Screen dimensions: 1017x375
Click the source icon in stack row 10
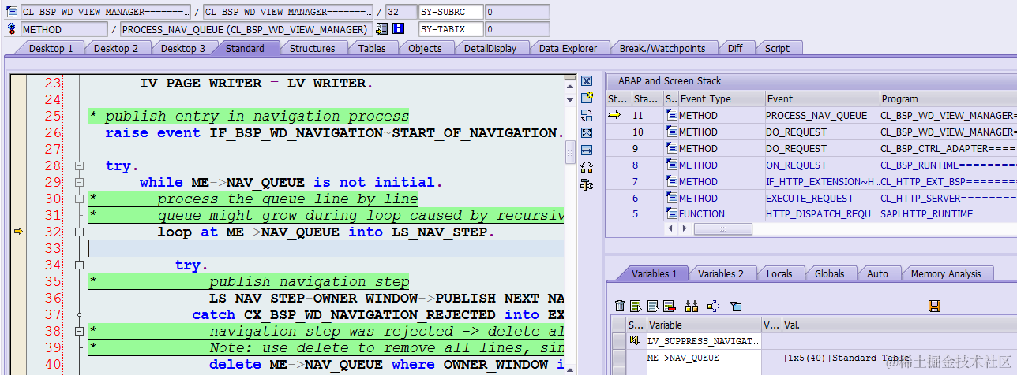672,132
